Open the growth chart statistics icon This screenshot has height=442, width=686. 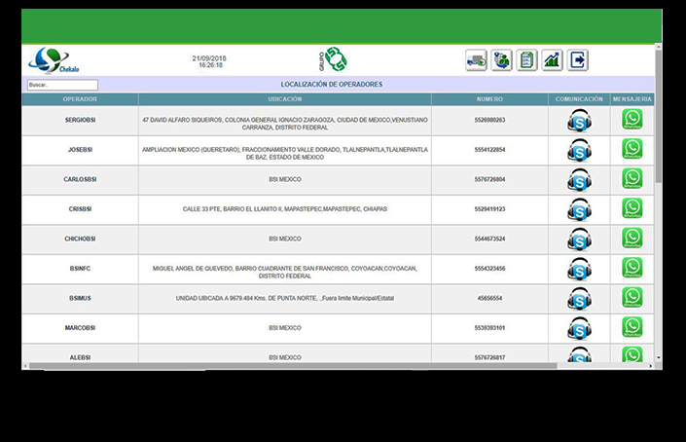[x=552, y=60]
